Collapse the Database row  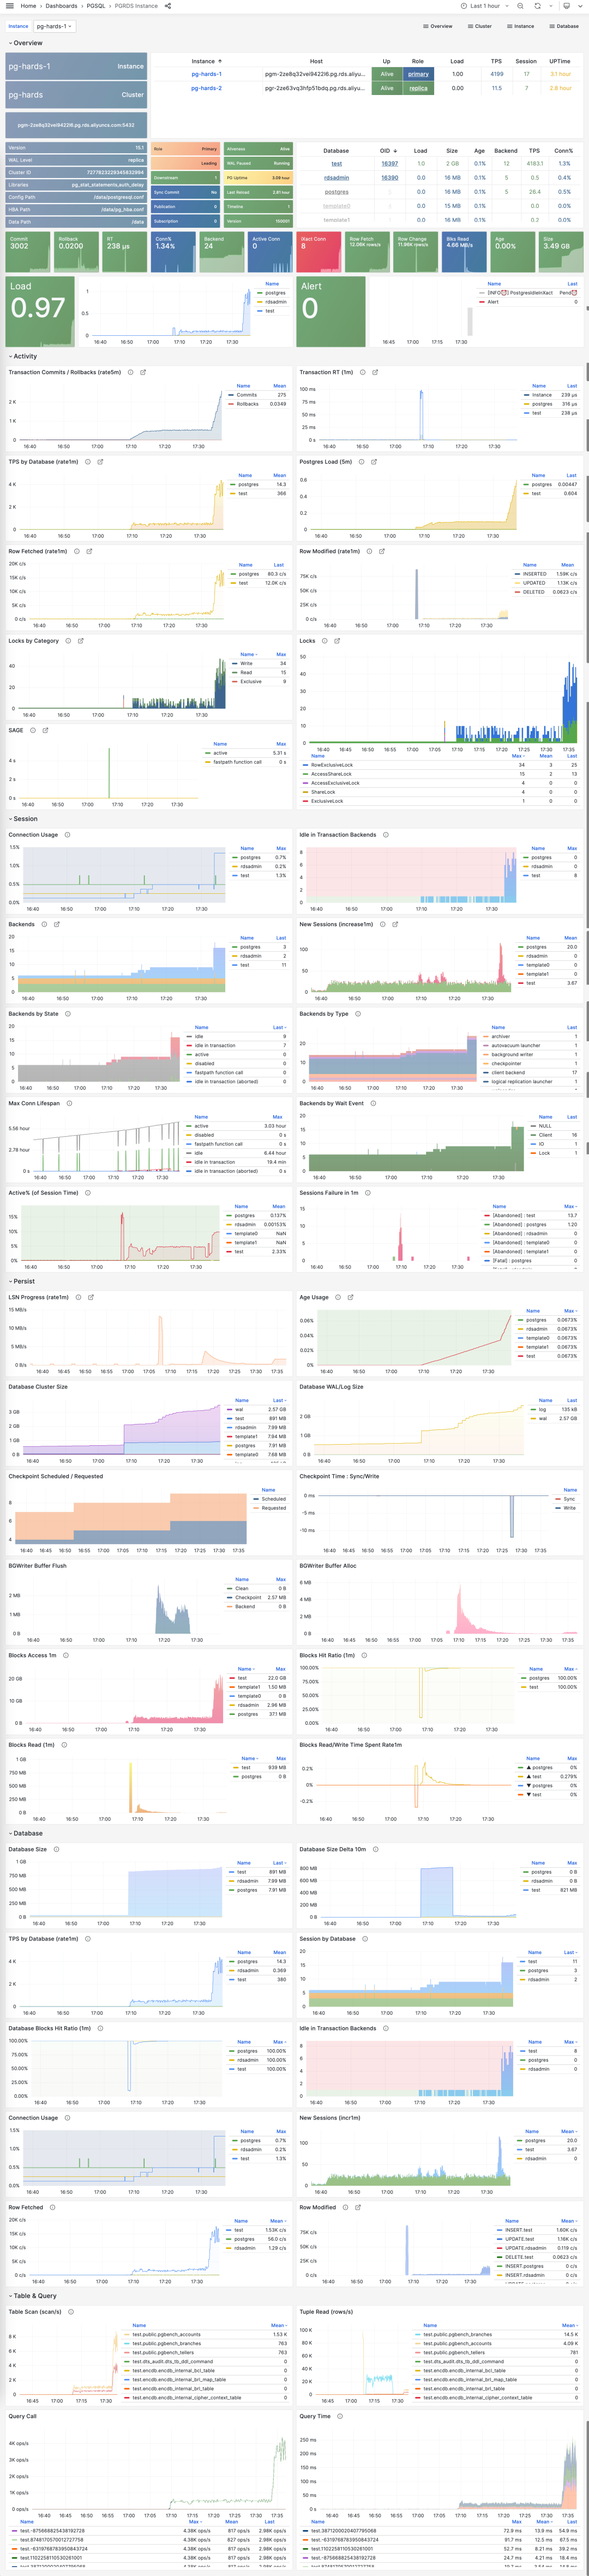pyautogui.click(x=27, y=1833)
